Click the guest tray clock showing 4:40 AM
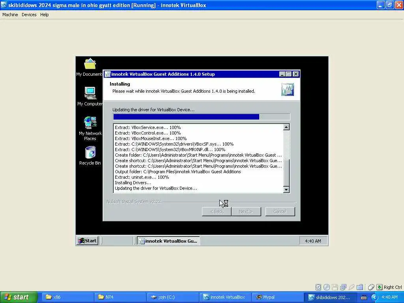404x303 pixels. click(x=313, y=241)
